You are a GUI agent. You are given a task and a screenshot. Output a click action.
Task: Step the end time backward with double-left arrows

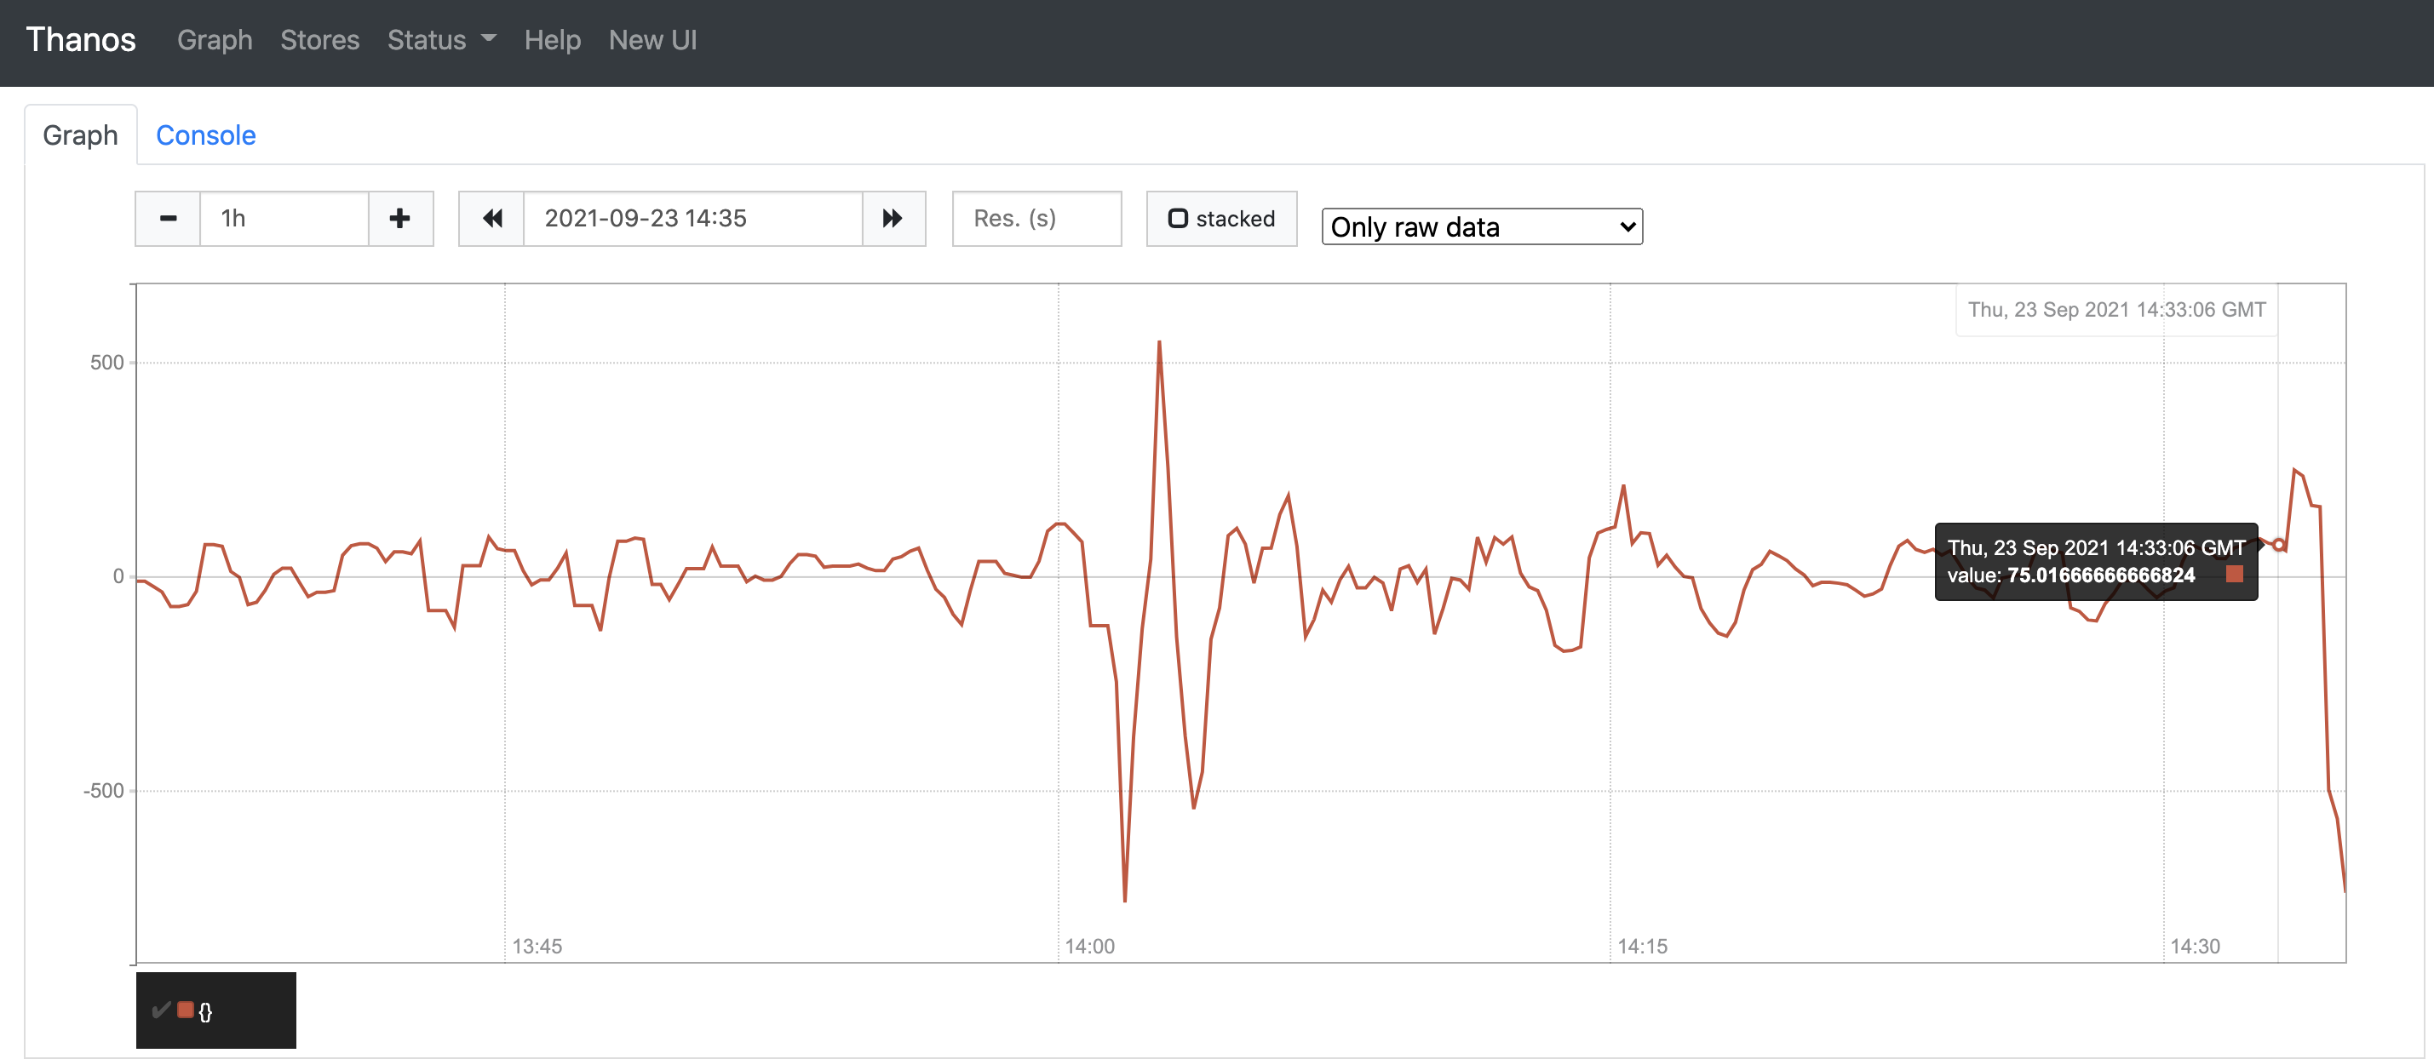coord(491,218)
